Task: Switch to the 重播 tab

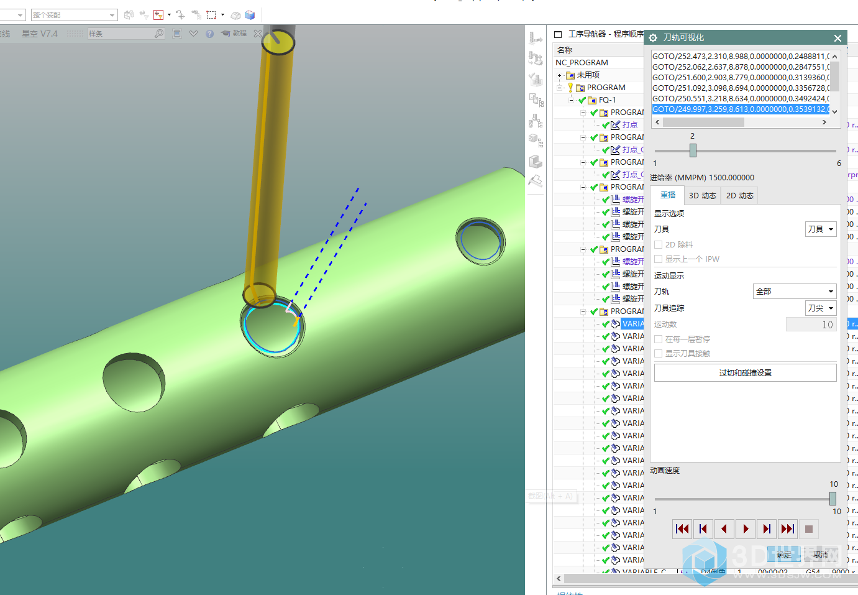Action: click(668, 195)
